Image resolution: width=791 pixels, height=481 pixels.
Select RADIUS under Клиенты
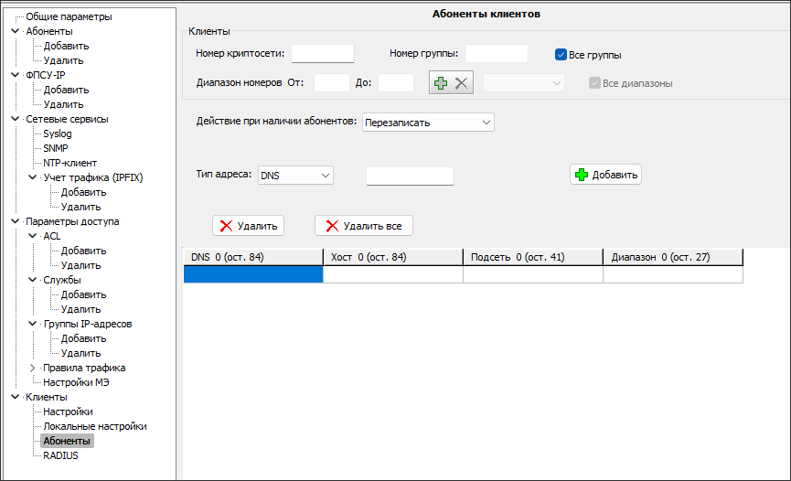(x=60, y=455)
